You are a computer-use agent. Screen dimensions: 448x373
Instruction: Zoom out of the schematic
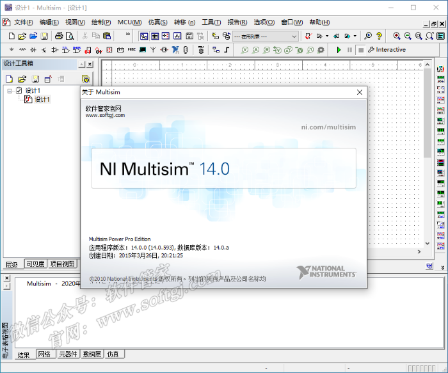tap(408, 36)
